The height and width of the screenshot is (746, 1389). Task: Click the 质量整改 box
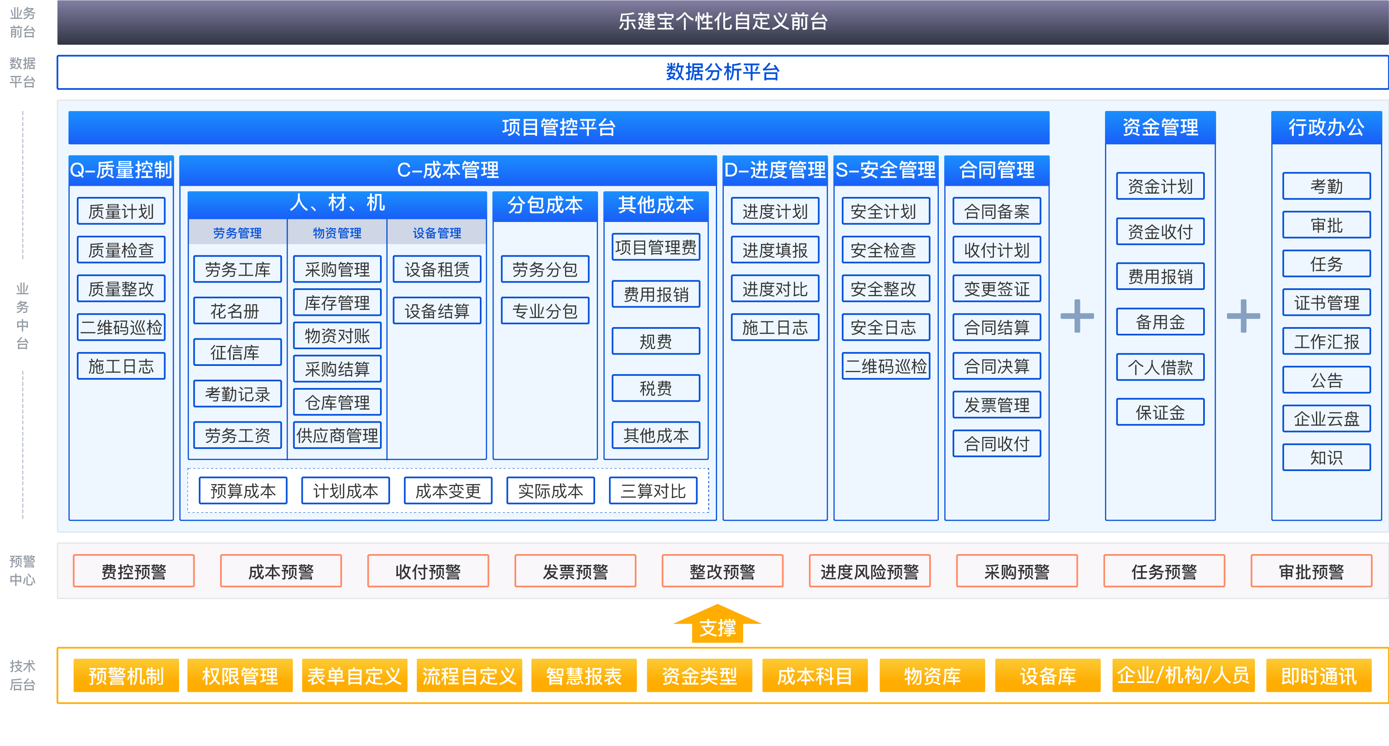(x=121, y=289)
